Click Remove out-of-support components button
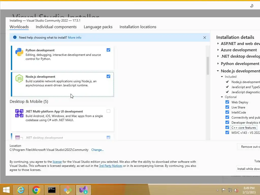The image size is (260, 195). click(x=249, y=147)
